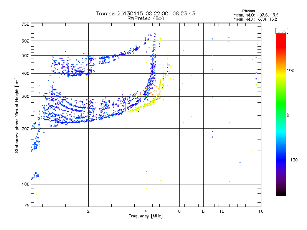Screen dimensions: 307x230
Task: Click the x-axis tick label '6'
Action: point(179,211)
